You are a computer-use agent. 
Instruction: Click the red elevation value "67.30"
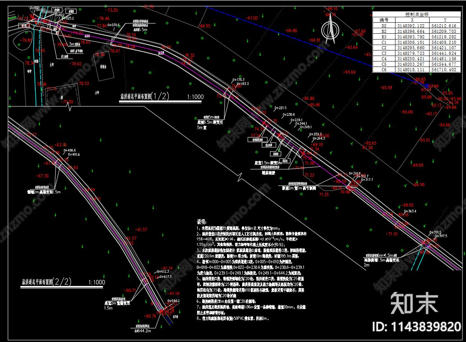(43, 176)
